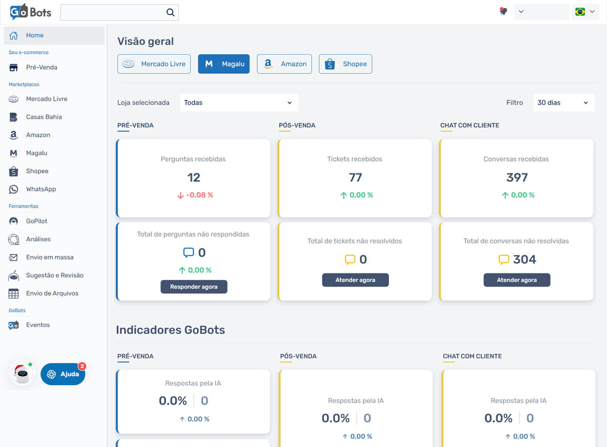Switch to the Magalu marketplace tab
Viewport: 607px width, 447px height.
(224, 64)
